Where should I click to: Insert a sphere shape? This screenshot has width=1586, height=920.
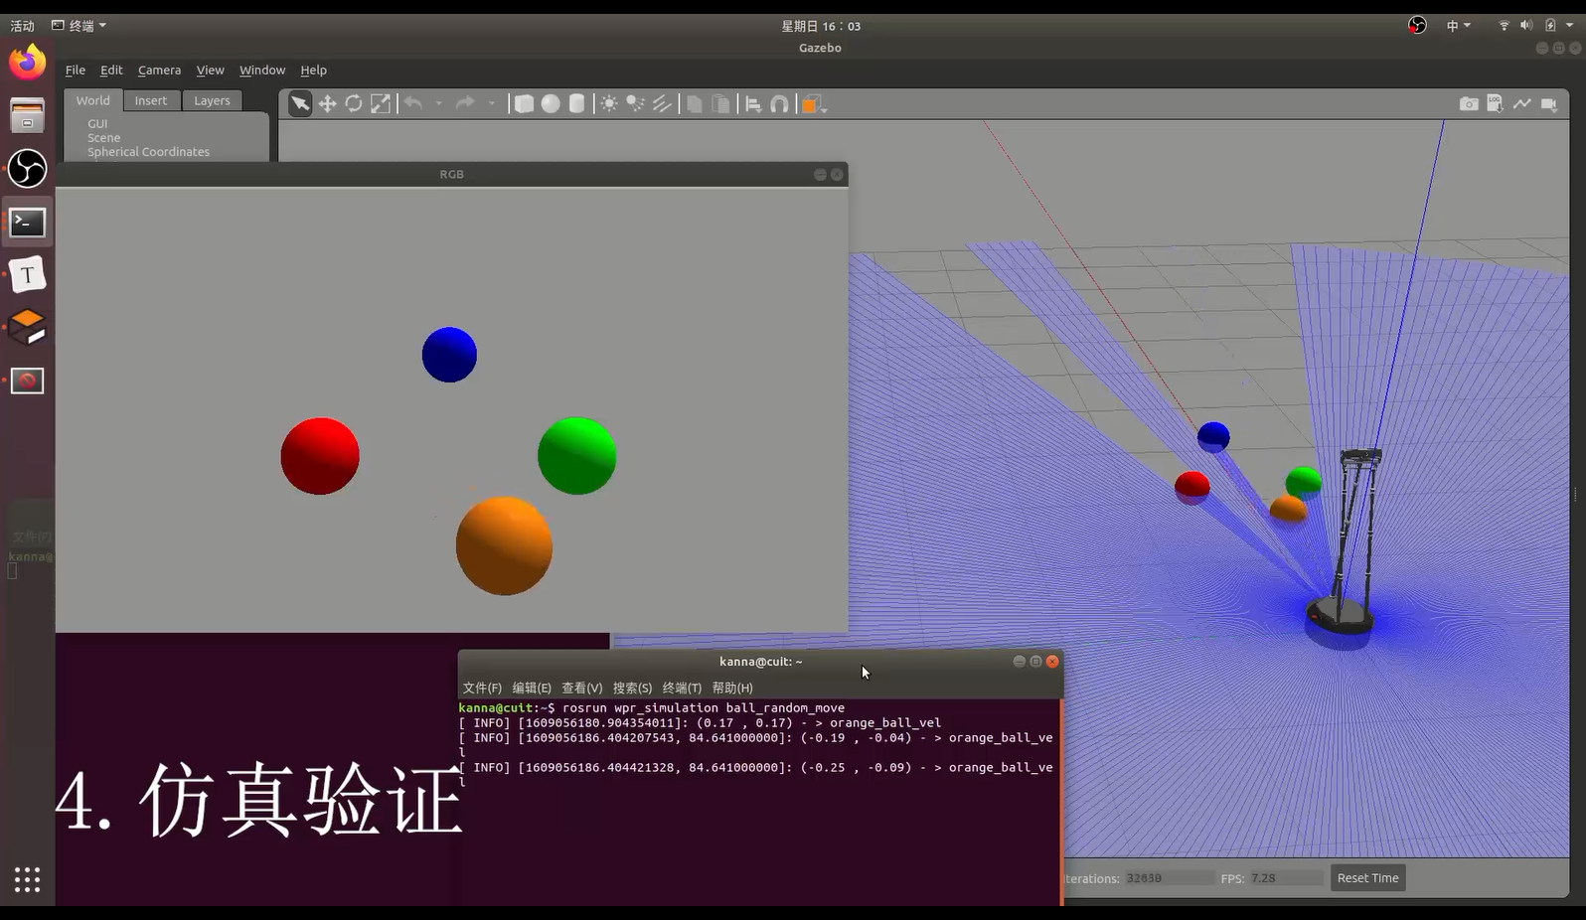click(551, 103)
